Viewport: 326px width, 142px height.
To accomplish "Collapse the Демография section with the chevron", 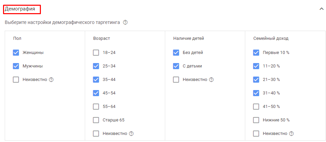I will pos(321,9).
